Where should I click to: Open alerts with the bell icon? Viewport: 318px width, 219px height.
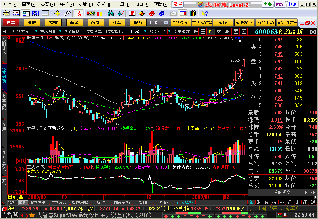(121, 14)
